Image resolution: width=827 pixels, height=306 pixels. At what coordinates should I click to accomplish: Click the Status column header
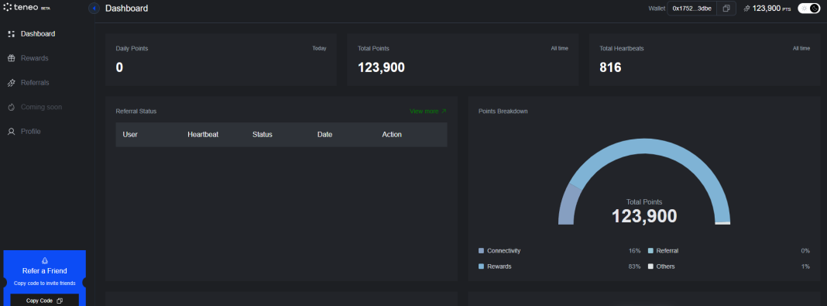263,135
